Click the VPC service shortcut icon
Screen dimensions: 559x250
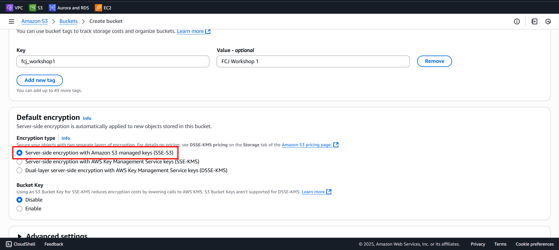(x=9, y=8)
